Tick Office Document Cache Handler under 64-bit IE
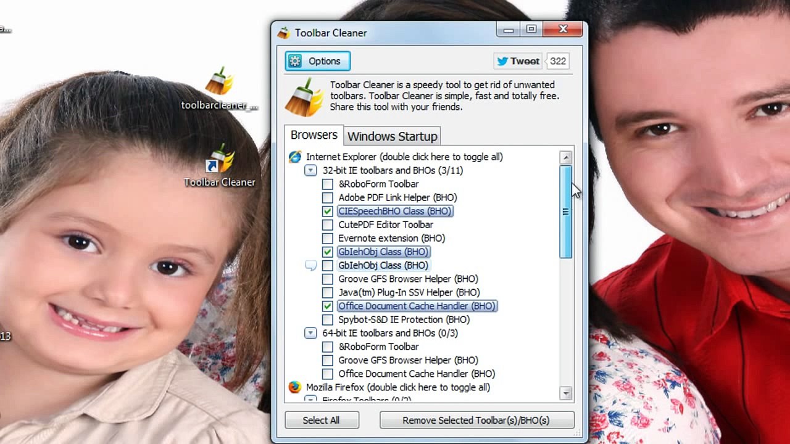Image resolution: width=790 pixels, height=444 pixels. (x=328, y=374)
